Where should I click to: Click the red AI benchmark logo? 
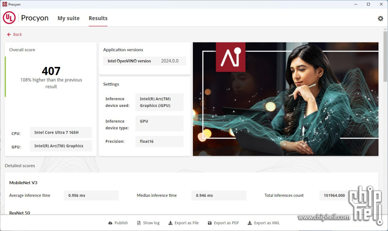[x=230, y=57]
